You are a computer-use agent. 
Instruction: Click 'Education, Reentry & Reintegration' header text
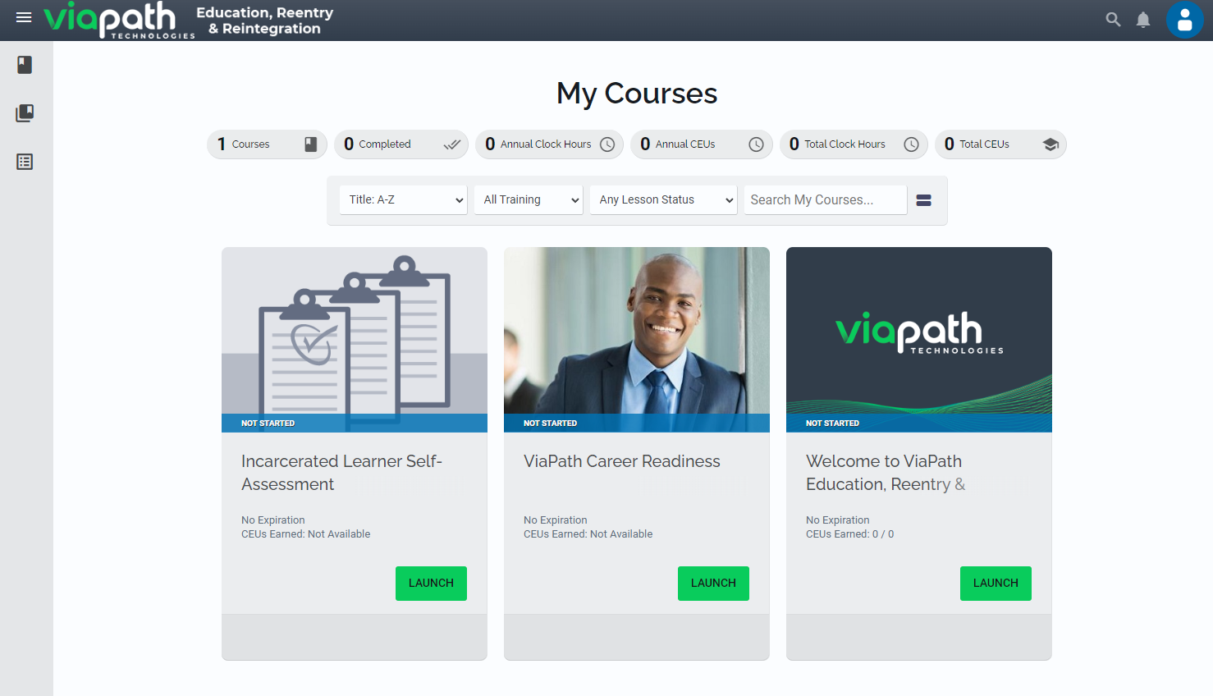click(x=265, y=21)
